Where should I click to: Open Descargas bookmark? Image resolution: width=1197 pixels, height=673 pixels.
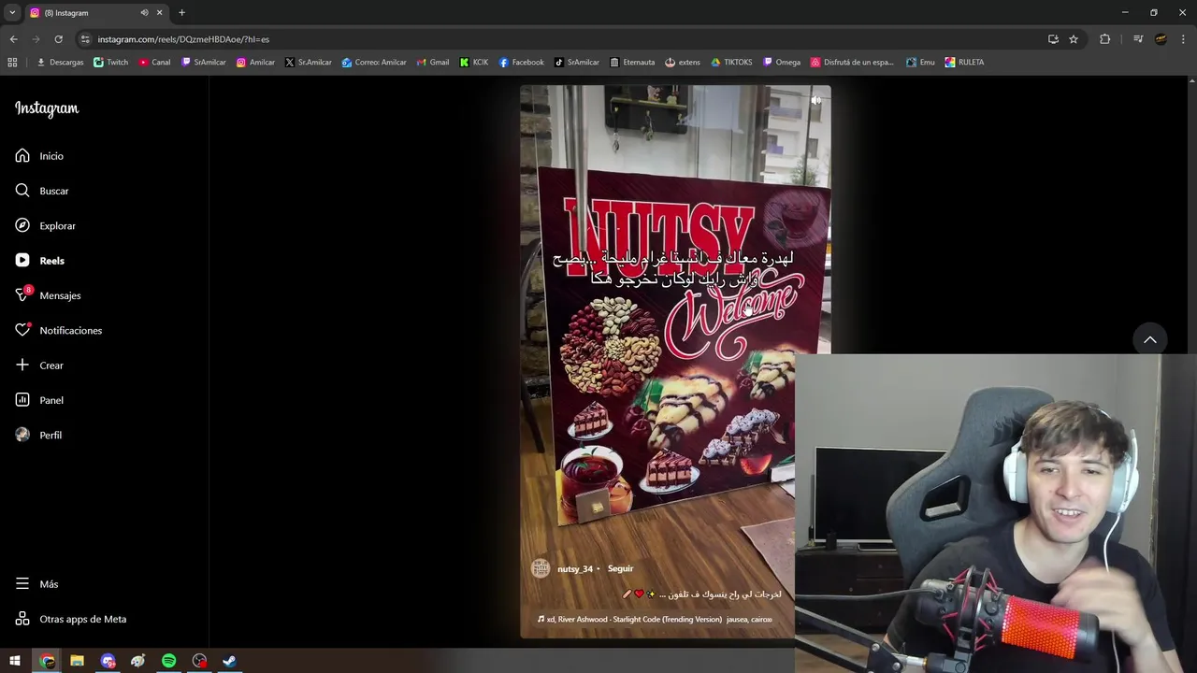pyautogui.click(x=60, y=62)
